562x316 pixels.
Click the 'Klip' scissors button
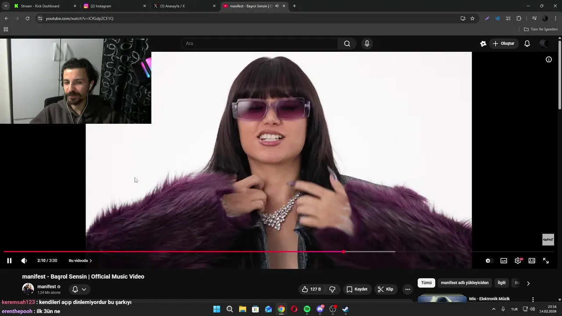385,289
